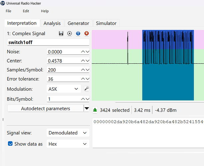Increase the Center value with the up arrow
This screenshot has height=166, width=204.
pos(83,61)
